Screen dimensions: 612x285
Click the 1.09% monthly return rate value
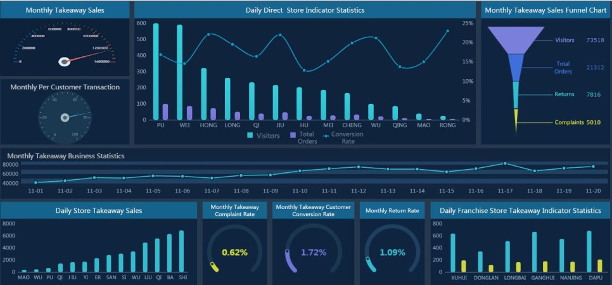pyautogui.click(x=392, y=252)
